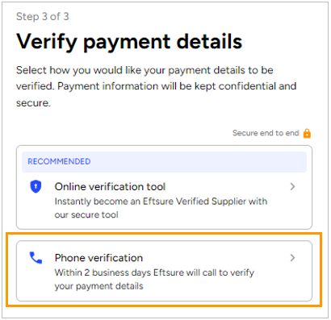Click the blue phone handset icon
The width and height of the screenshot is (331, 320).
(36, 258)
